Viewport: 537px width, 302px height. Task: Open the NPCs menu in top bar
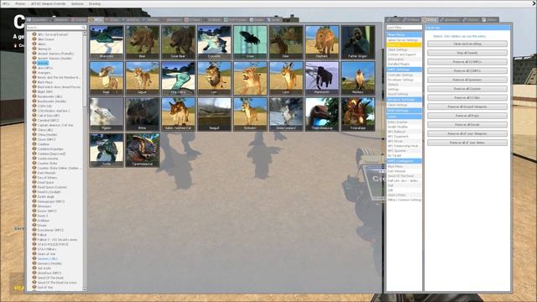6,3
